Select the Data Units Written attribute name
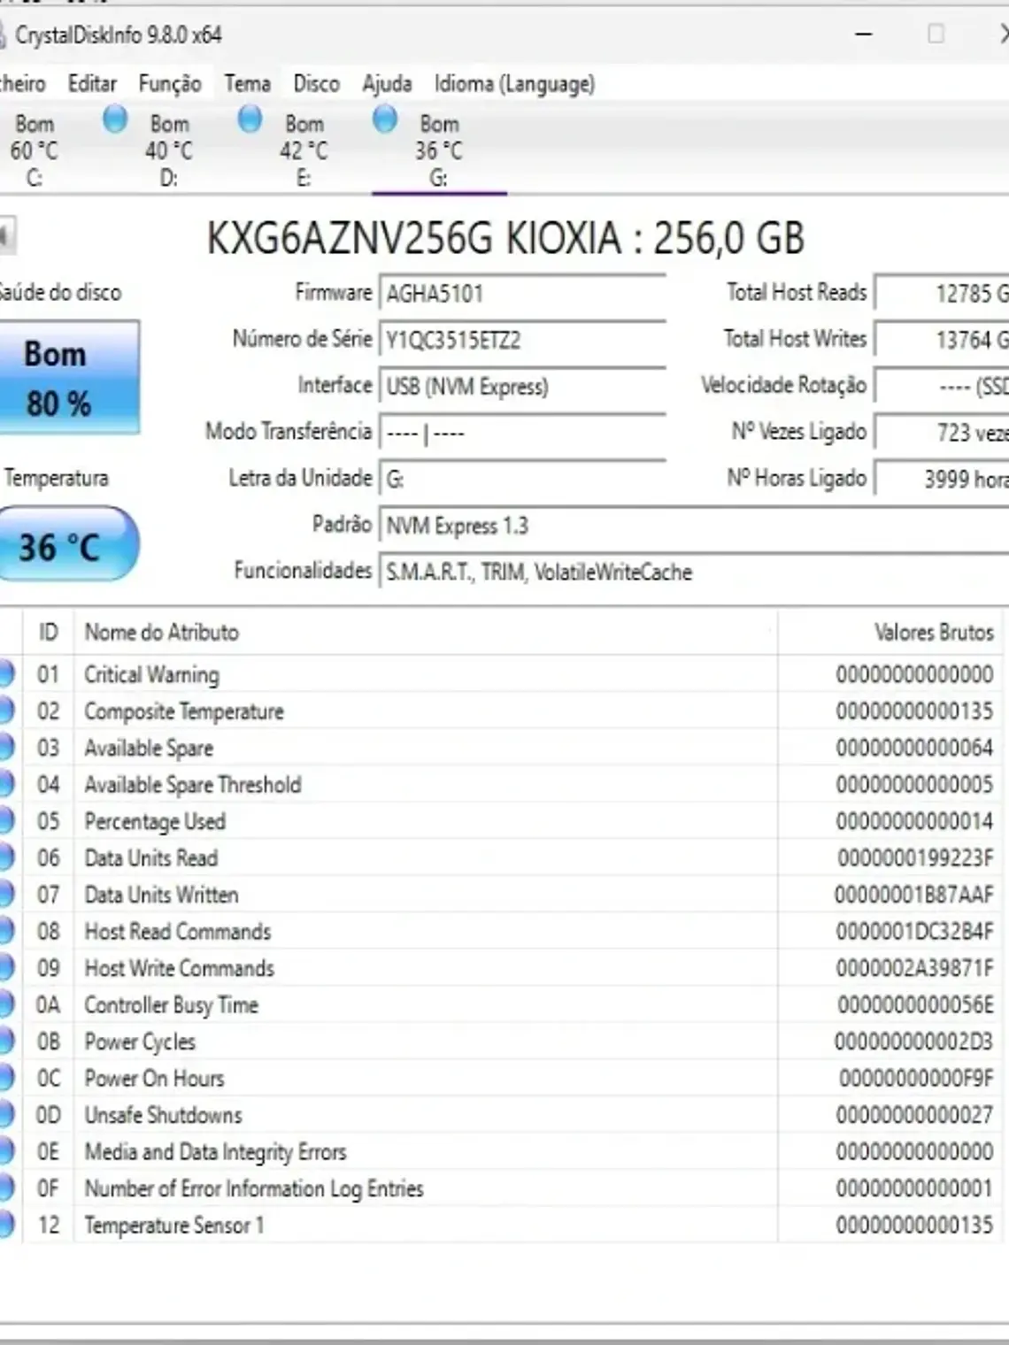Viewport: 1009px width, 1345px height. 161,895
